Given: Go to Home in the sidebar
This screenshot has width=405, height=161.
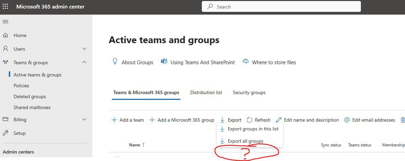Looking at the screenshot, I should (x=20, y=35).
